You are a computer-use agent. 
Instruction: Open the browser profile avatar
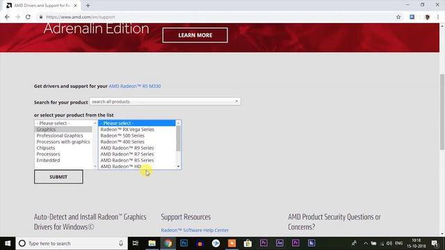pyautogui.click(x=427, y=17)
